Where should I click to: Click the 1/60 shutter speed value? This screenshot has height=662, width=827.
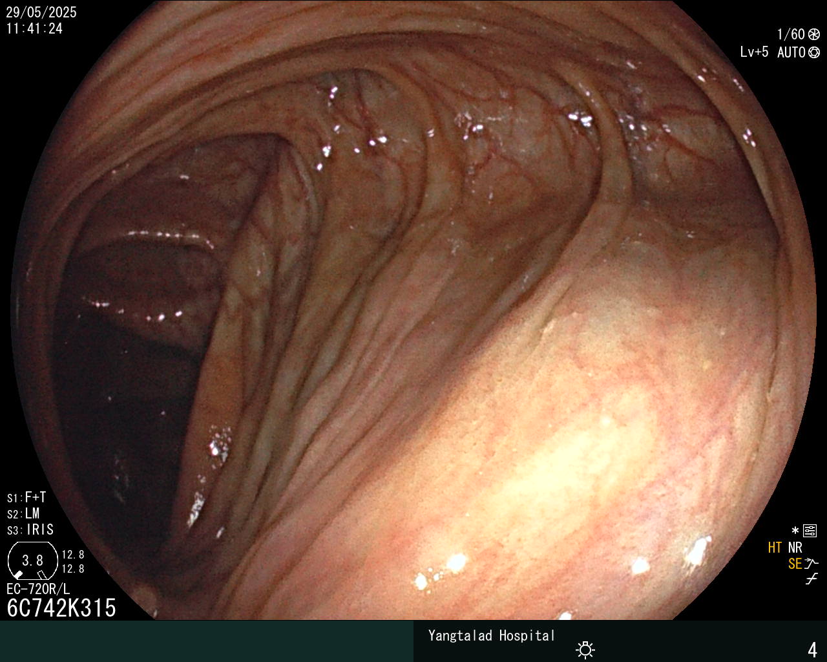pos(791,34)
